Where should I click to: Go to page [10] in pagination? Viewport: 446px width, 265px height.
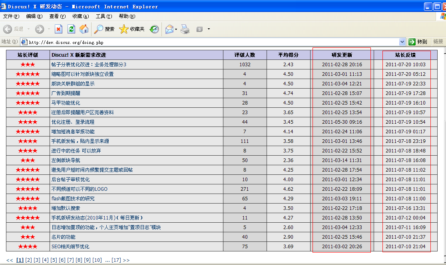[97, 260]
